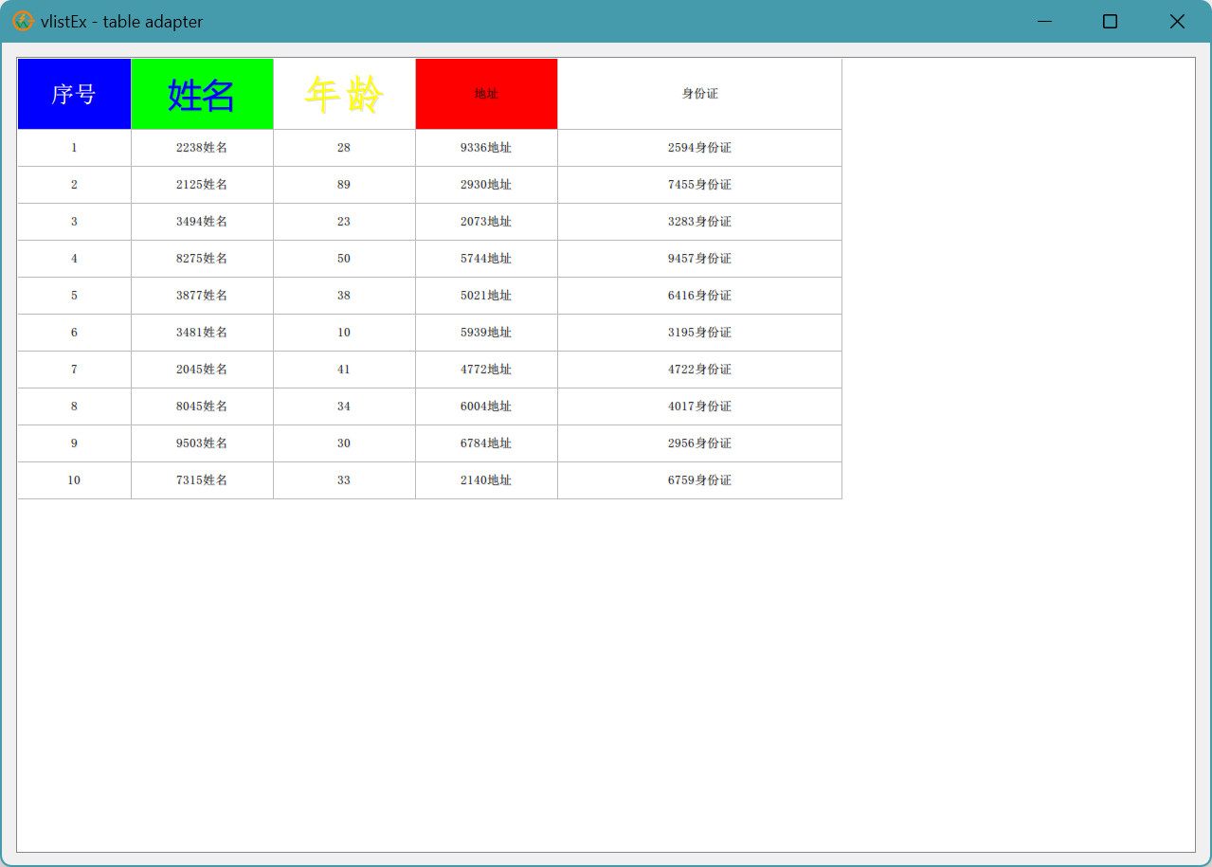
Task: Click address cell 2930地址
Action: 486,185
